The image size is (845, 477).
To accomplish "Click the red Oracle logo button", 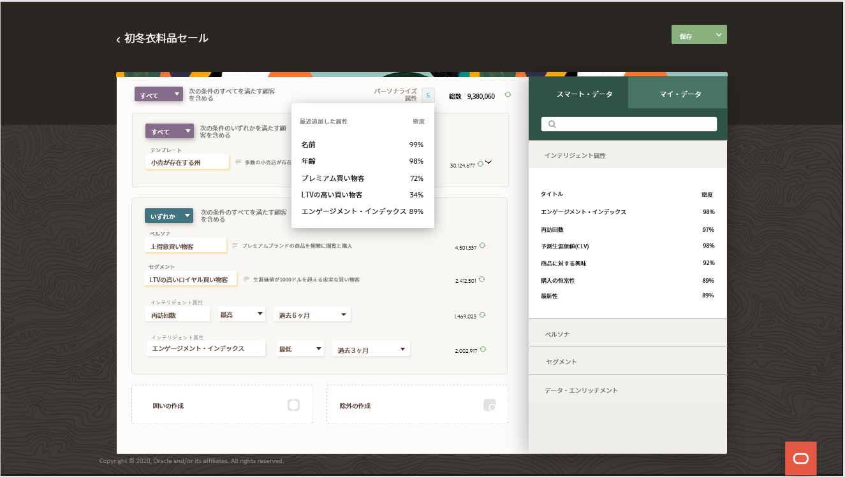I will [800, 458].
